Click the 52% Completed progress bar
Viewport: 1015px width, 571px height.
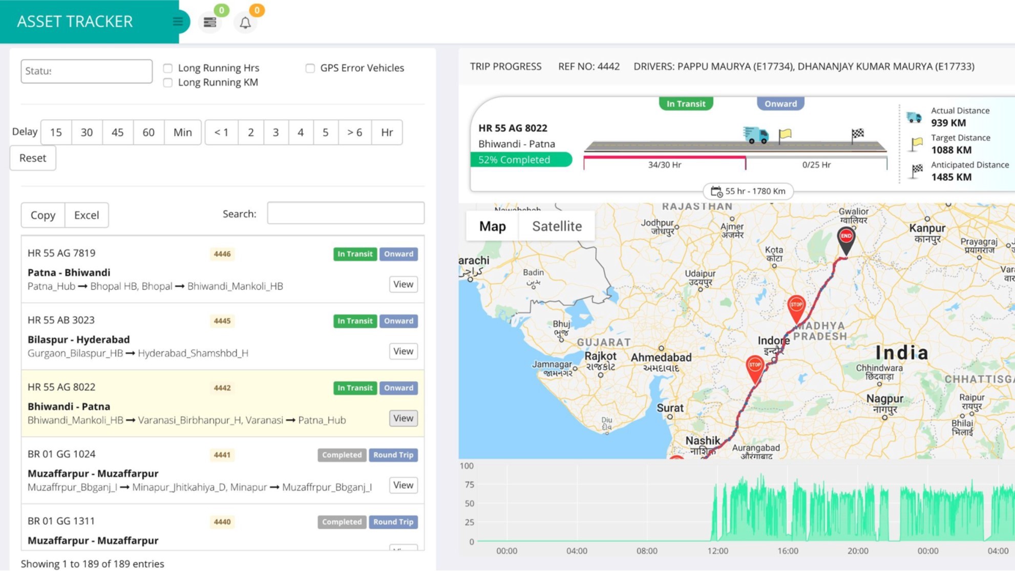521,160
